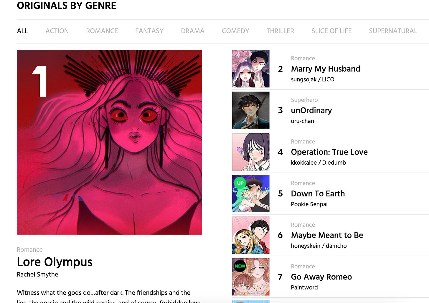Click the Romance label above Go Away Romeo

tap(303, 266)
